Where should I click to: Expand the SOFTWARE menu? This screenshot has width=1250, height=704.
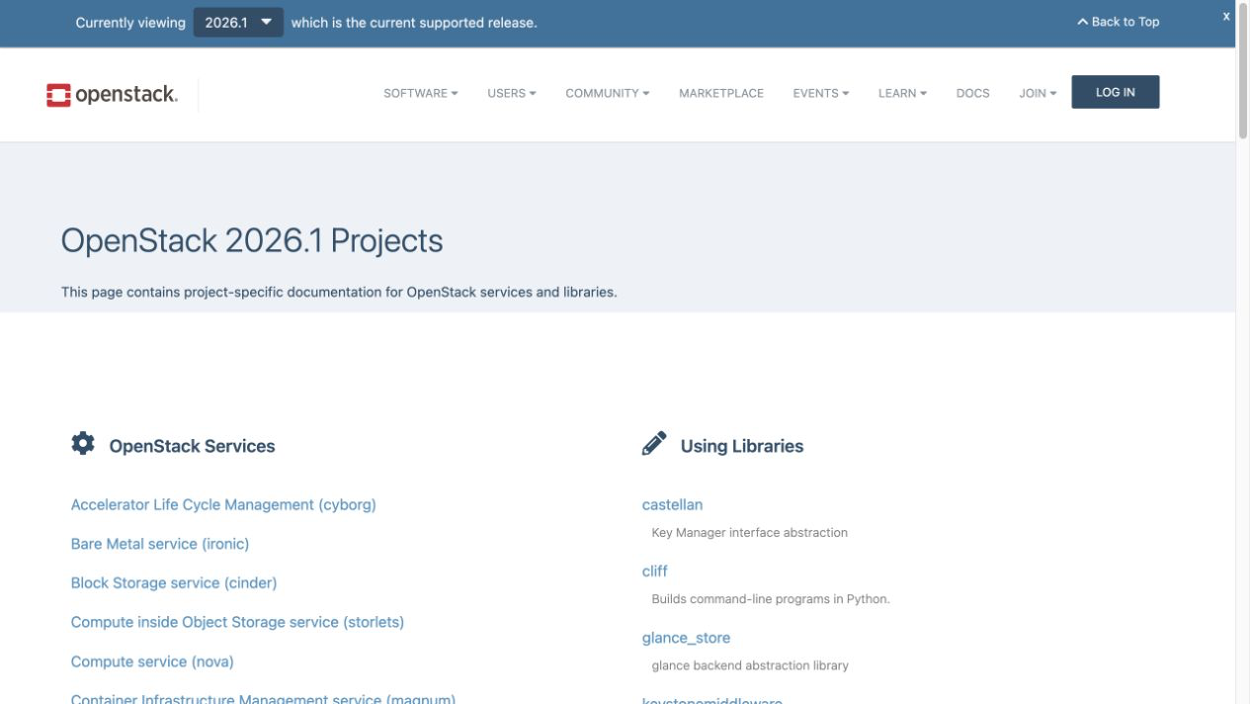tap(421, 93)
